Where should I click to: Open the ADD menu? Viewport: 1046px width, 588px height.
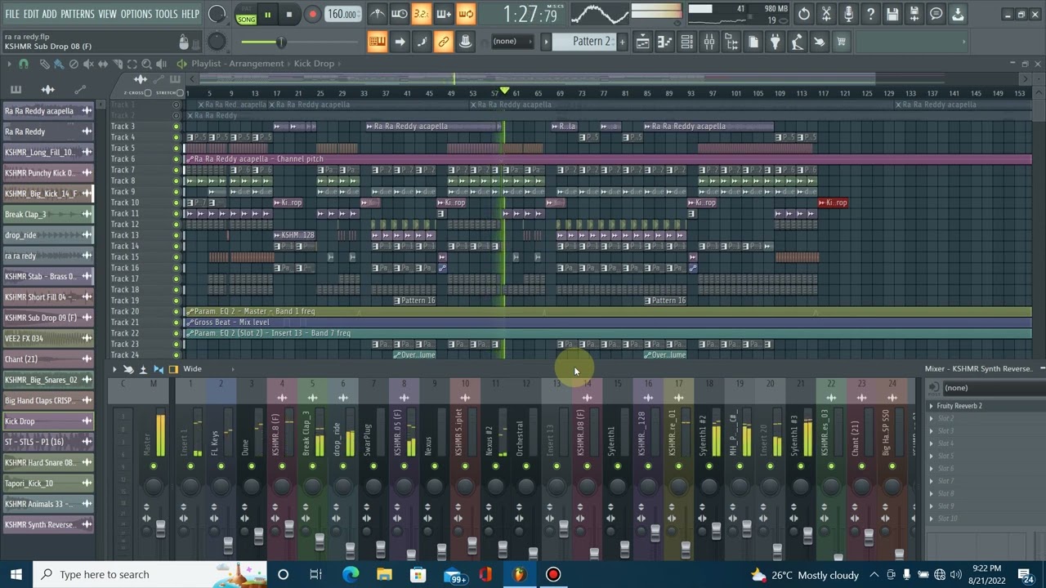click(x=50, y=14)
